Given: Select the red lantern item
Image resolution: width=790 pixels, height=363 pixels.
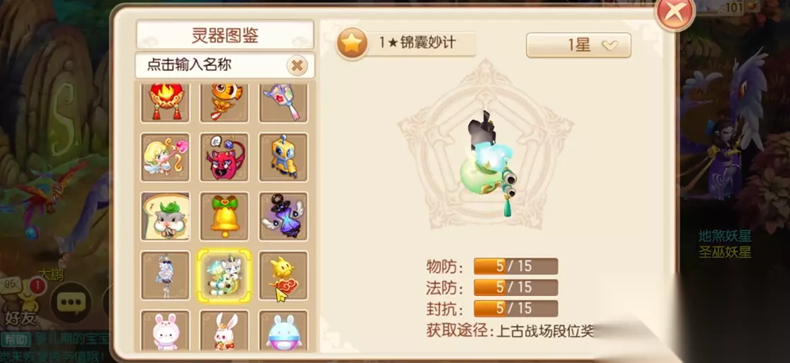Looking at the screenshot, I should click(x=165, y=103).
